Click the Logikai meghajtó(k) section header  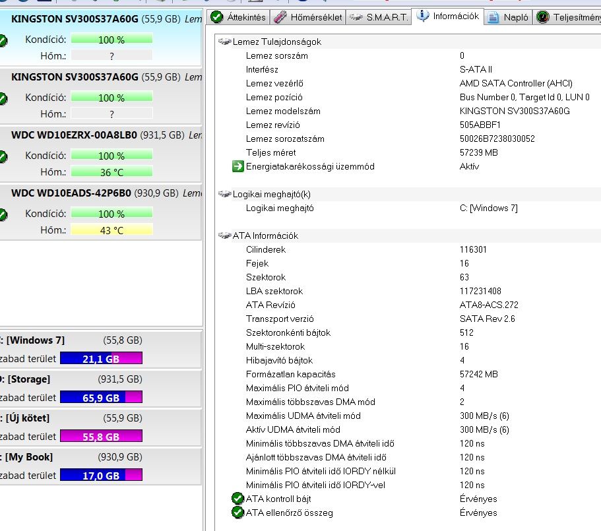(x=271, y=194)
